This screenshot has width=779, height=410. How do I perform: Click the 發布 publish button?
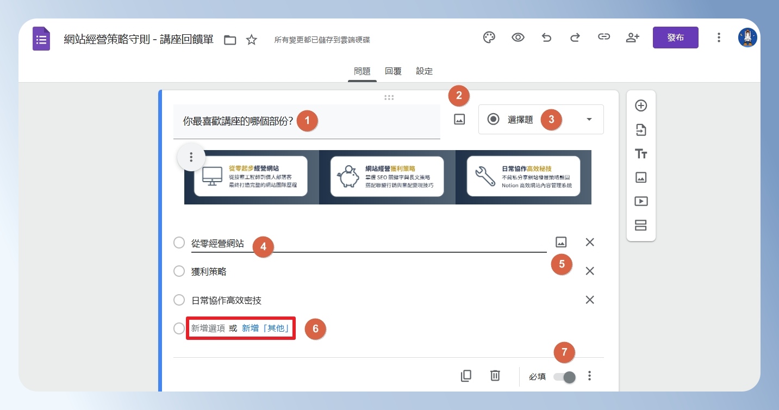coord(676,38)
